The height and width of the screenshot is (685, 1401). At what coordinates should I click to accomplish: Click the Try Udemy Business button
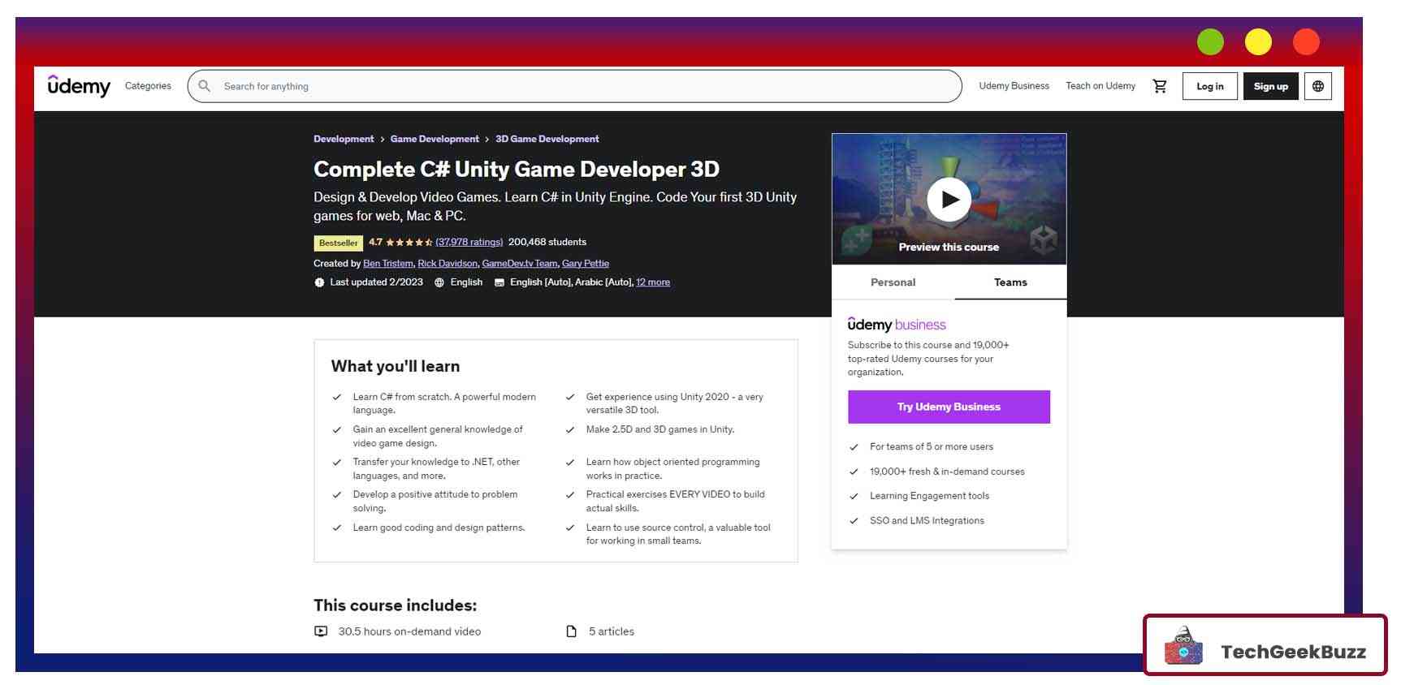[x=948, y=407]
